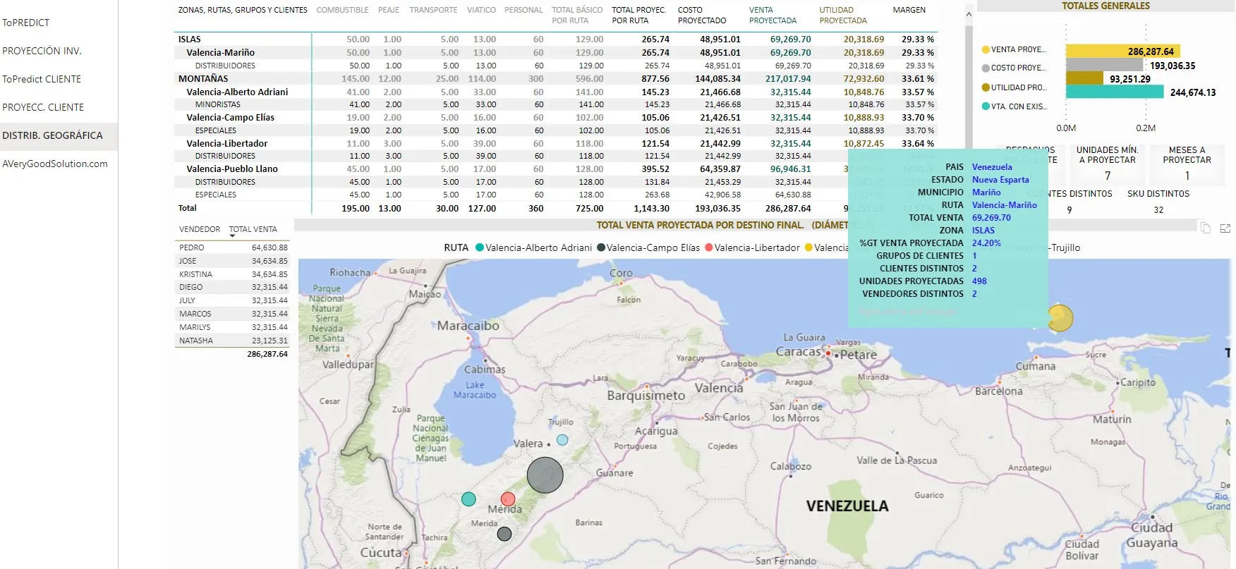Toggle Valencia-Campo Elías legend marker
Viewport: 1236px width, 569px height.
pyautogui.click(x=601, y=247)
